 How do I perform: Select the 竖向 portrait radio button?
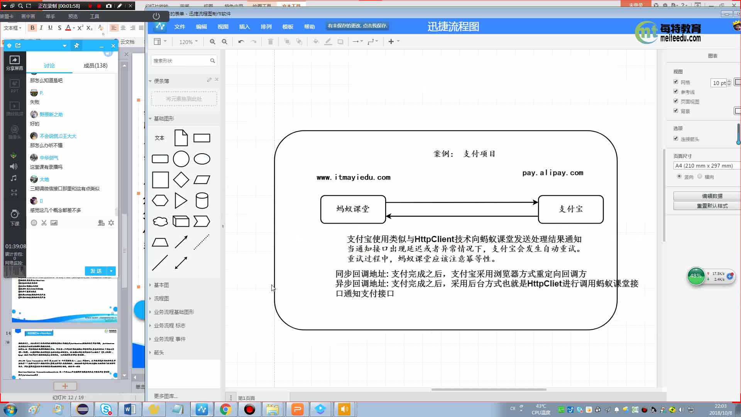coord(679,176)
